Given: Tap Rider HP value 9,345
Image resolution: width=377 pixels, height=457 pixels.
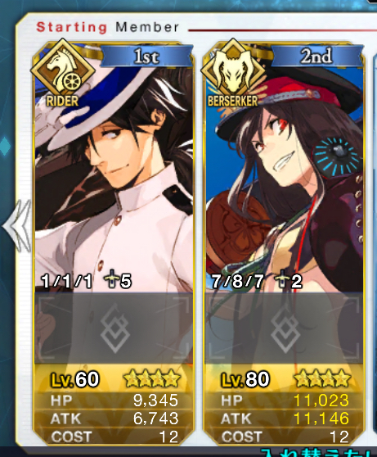Looking at the screenshot, I should (155, 400).
